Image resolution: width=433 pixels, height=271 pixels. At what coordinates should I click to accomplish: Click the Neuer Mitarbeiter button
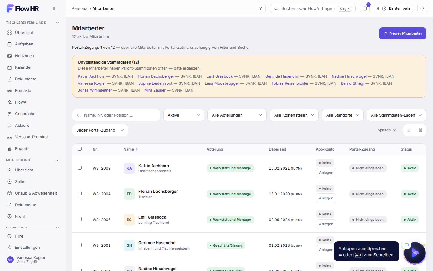403,33
